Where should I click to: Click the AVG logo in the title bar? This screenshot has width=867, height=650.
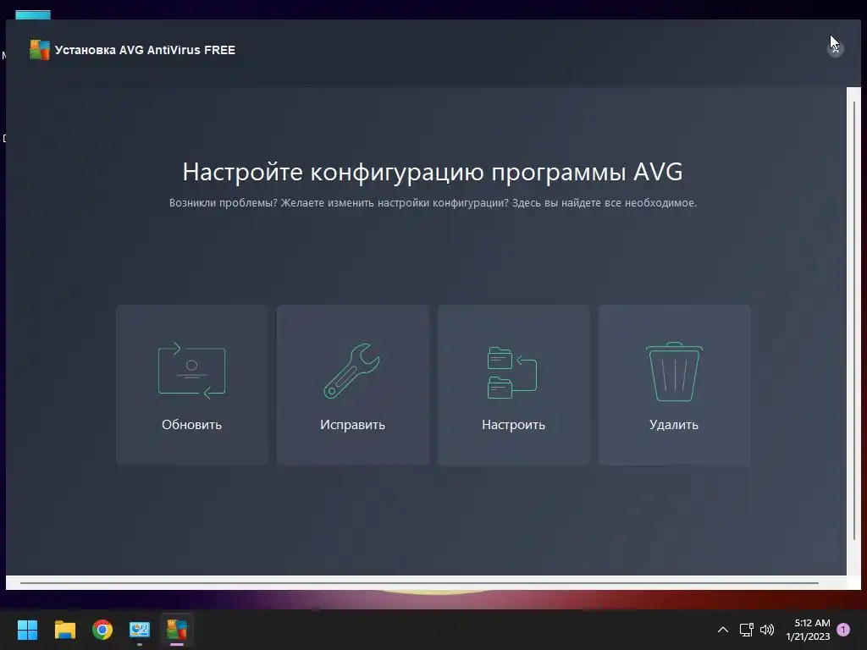coord(39,50)
